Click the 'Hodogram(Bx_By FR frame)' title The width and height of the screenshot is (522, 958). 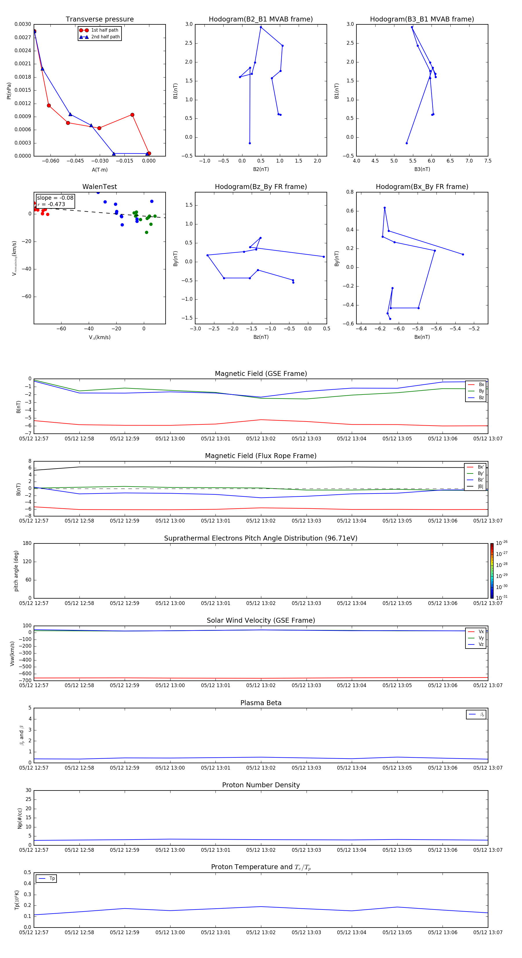(x=422, y=187)
